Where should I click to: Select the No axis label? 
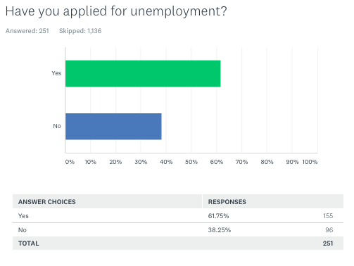tap(57, 126)
